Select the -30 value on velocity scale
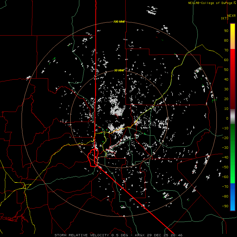 pyautogui.click(x=225, y=148)
